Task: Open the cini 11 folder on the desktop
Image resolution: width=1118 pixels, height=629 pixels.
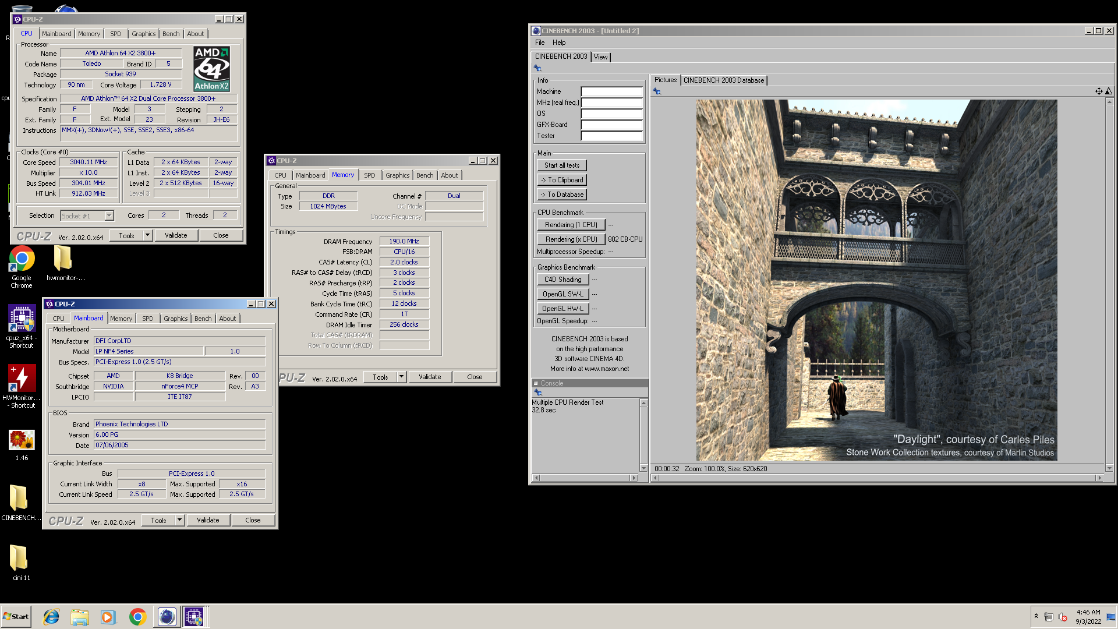Action: point(20,563)
